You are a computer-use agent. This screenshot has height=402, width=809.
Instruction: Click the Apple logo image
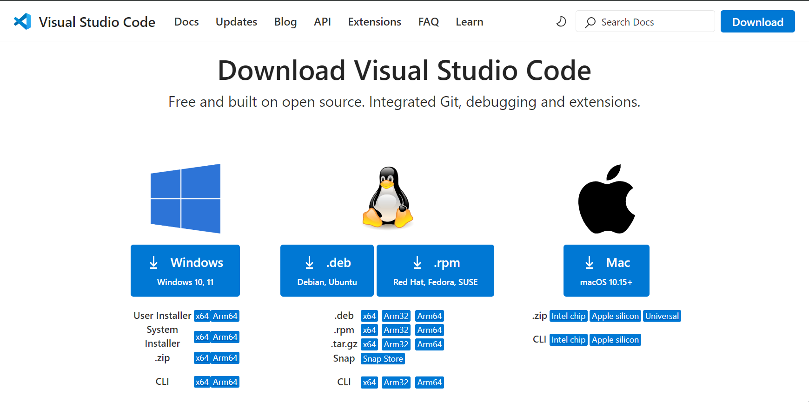606,199
